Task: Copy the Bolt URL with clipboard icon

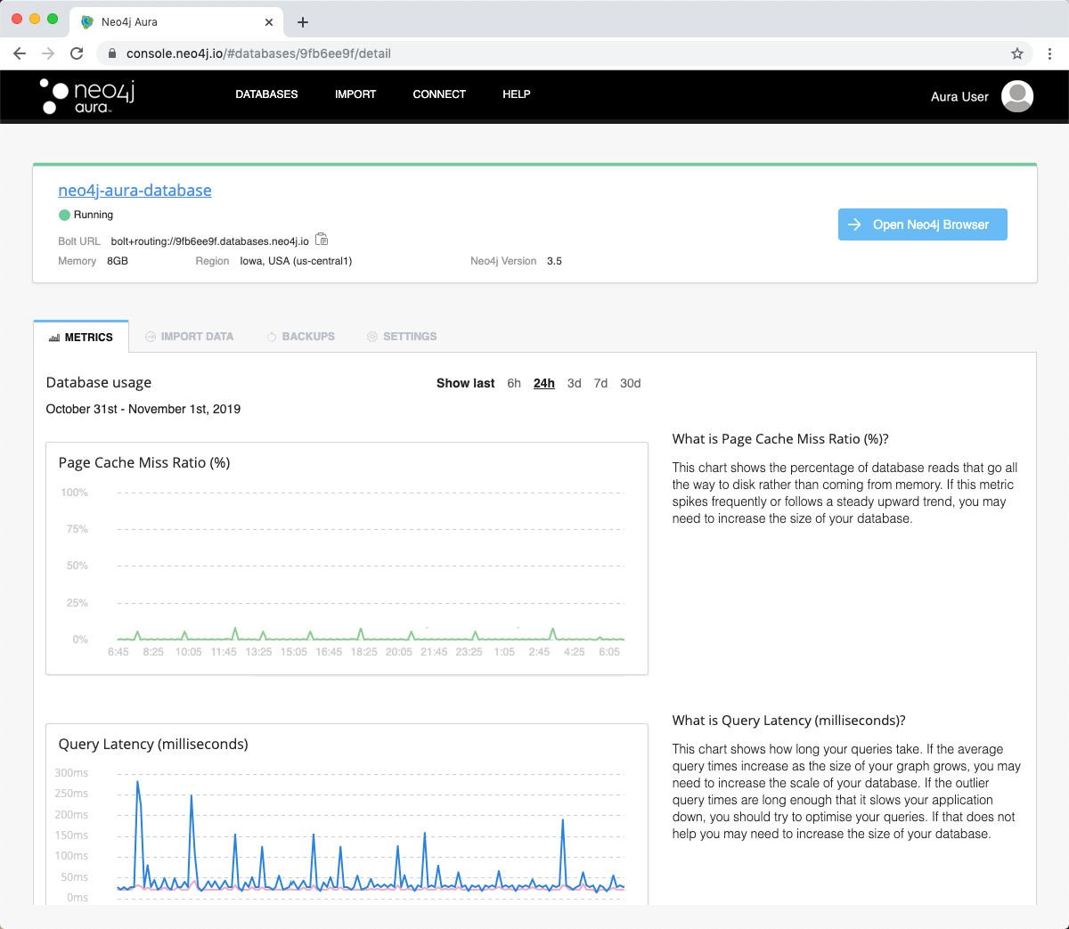Action: point(322,240)
